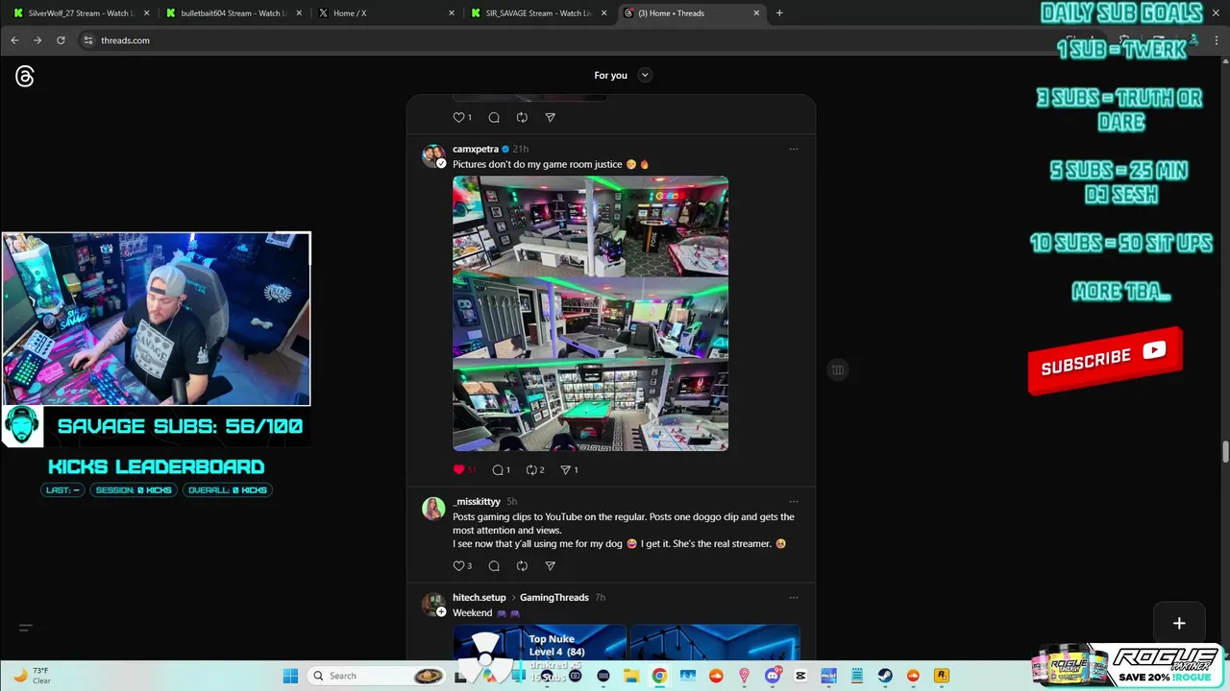1230x691 pixels.
Task: Open a new browser tab
Action: tap(779, 13)
